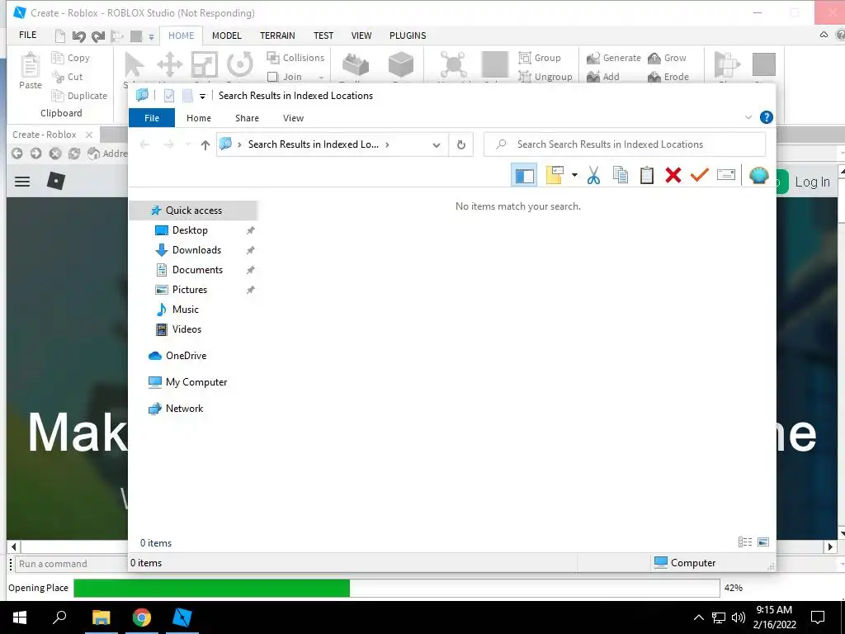Click Run a command input field
Screen dimensions: 845x634
point(71,564)
